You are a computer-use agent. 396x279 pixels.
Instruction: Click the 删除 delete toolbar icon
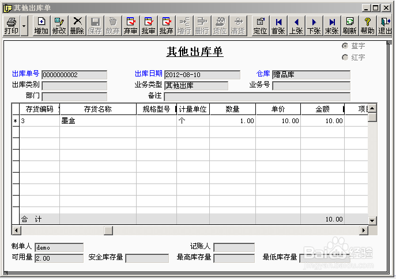[x=77, y=26]
